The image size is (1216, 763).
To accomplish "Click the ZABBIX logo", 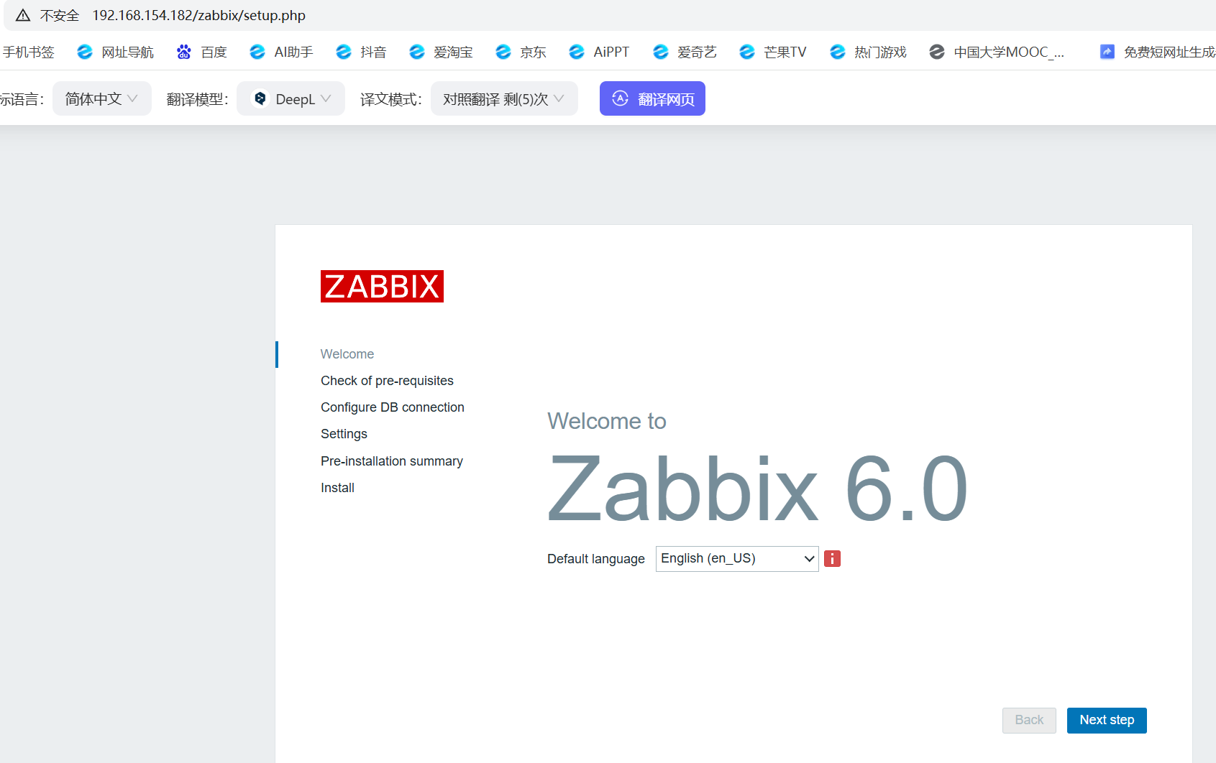I will [382, 286].
